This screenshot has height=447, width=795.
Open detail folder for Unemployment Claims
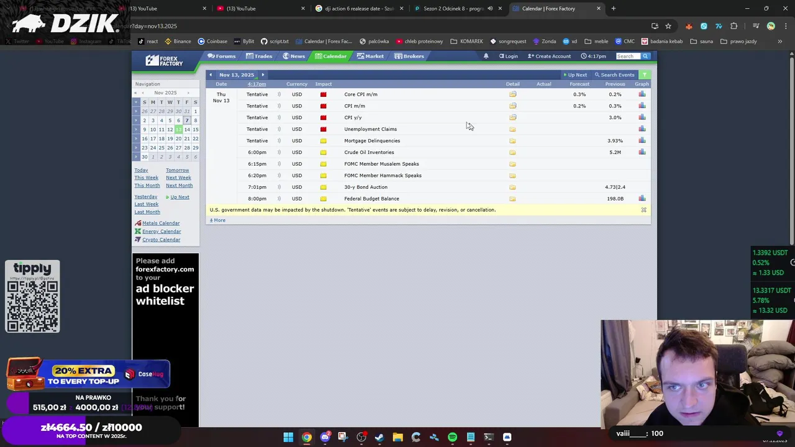(512, 129)
